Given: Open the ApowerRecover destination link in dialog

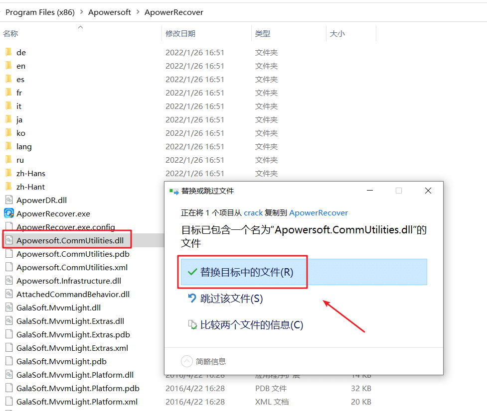Looking at the screenshot, I should 319,212.
